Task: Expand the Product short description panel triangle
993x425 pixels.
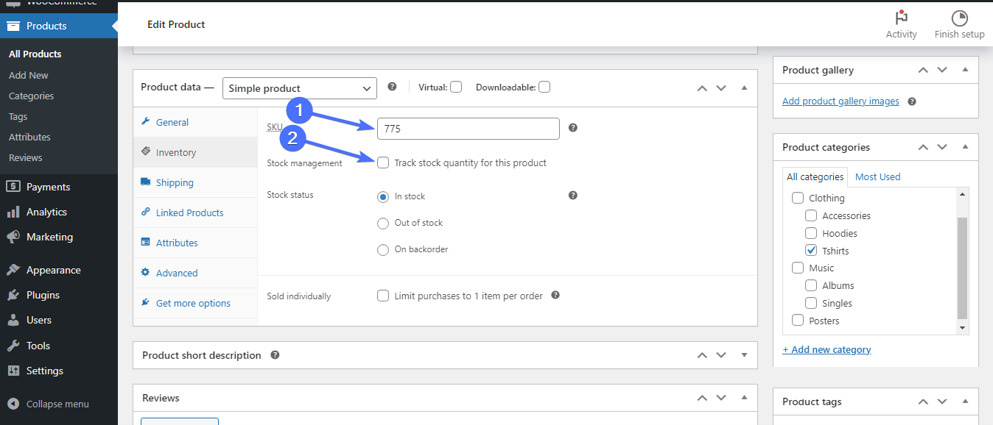Action: coord(744,355)
